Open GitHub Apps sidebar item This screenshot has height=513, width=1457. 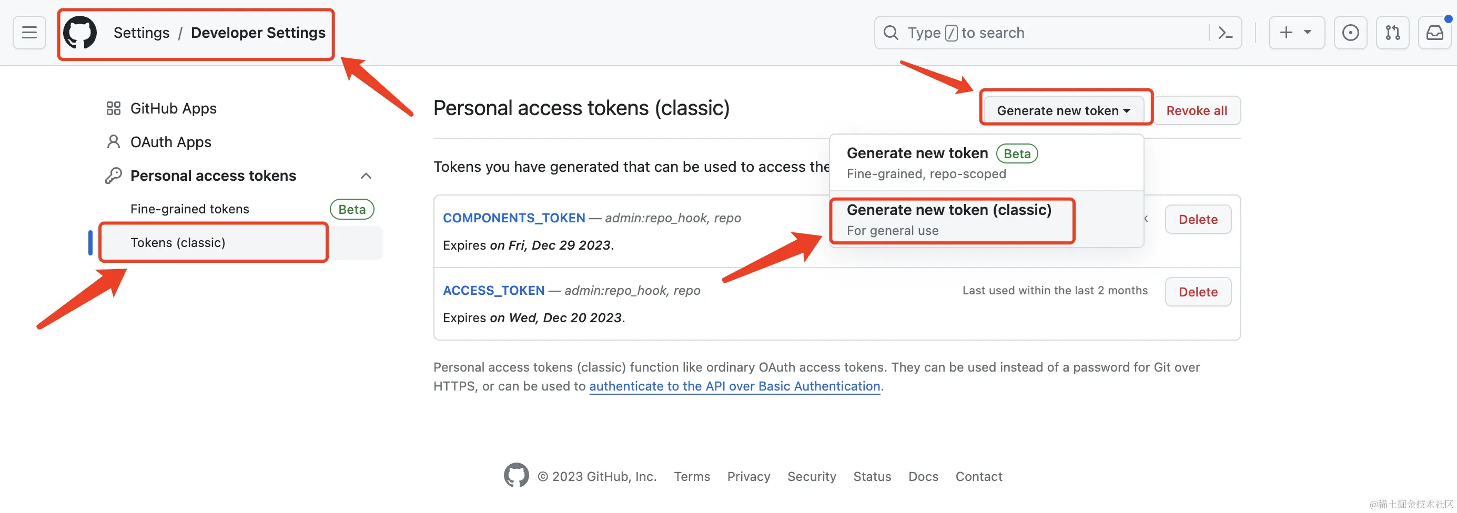[x=162, y=108]
